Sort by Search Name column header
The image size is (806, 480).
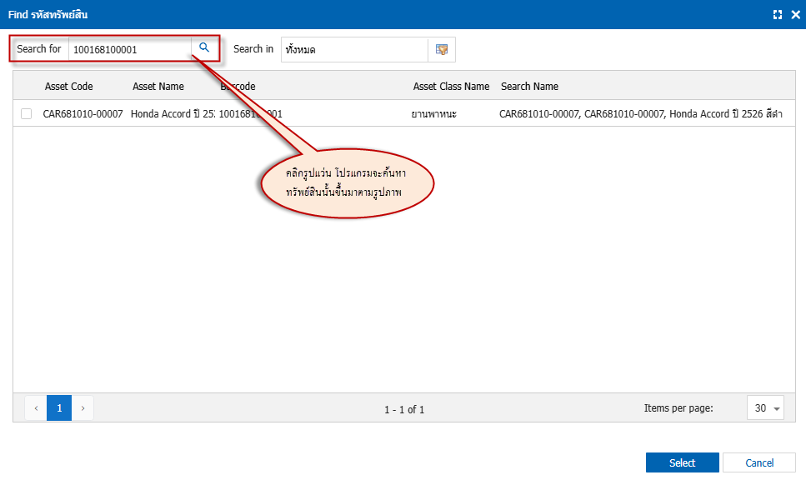[529, 87]
